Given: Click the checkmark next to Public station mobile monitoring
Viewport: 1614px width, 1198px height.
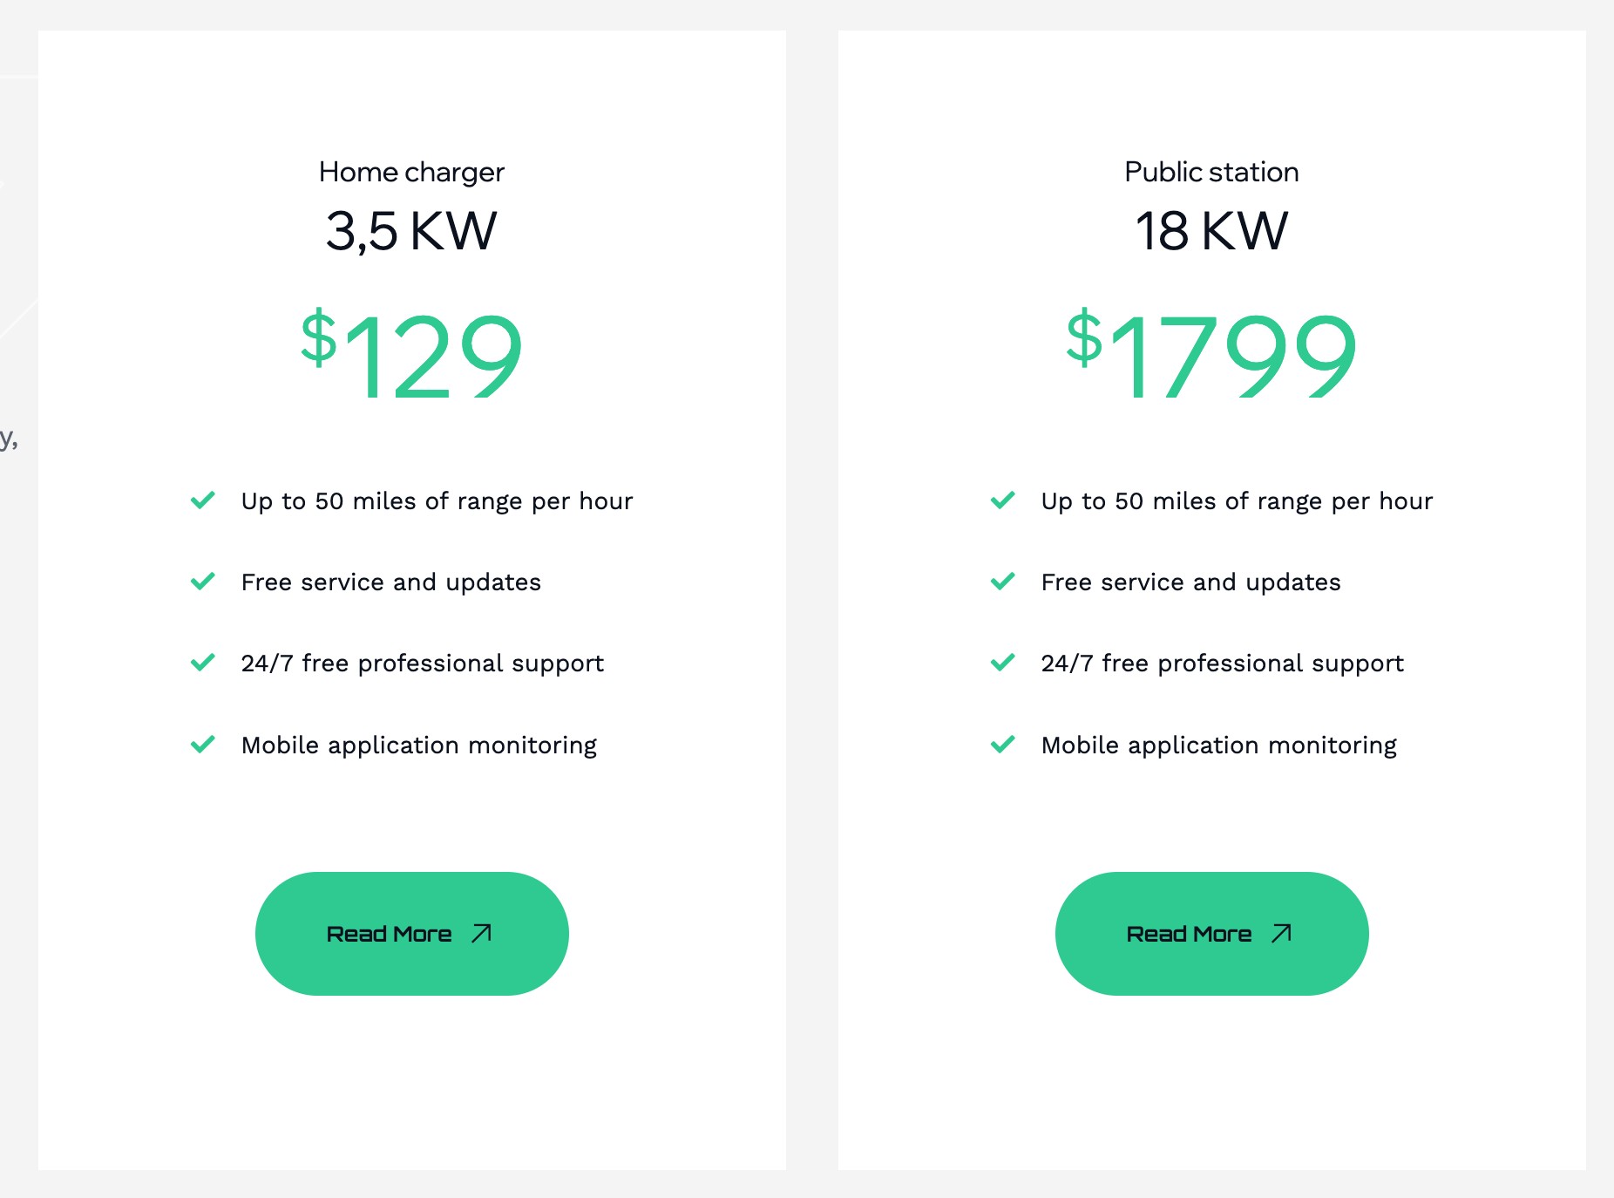Looking at the screenshot, I should click(x=1003, y=744).
